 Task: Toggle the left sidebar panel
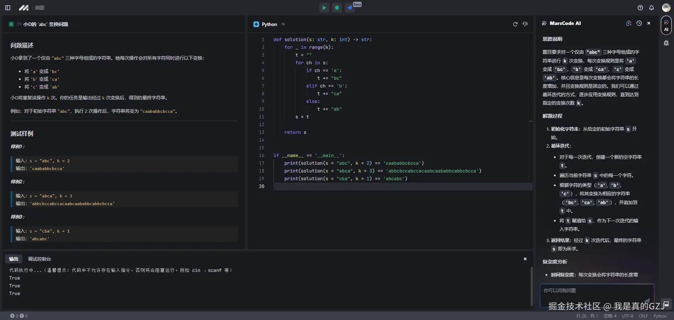click(8, 8)
